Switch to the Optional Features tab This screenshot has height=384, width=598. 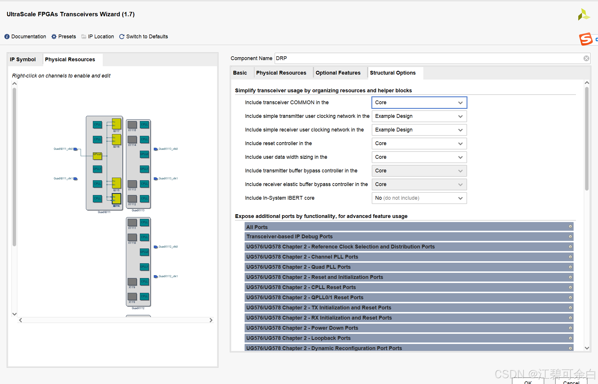coord(338,73)
